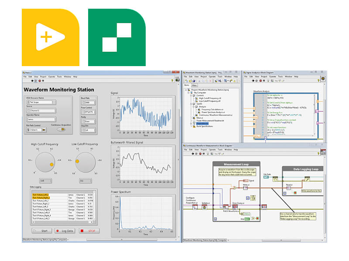Screen dimensions: 349x261
Task: Switch to the Files tab in project explorer
Action: click(194, 85)
